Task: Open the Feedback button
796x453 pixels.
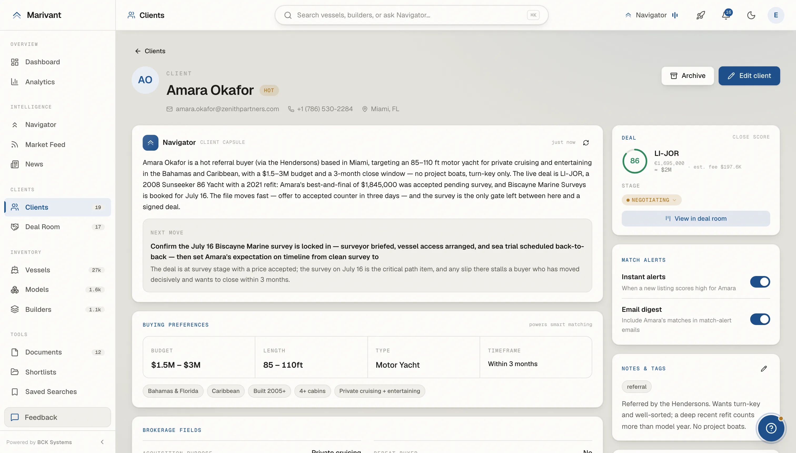Action: pos(58,417)
